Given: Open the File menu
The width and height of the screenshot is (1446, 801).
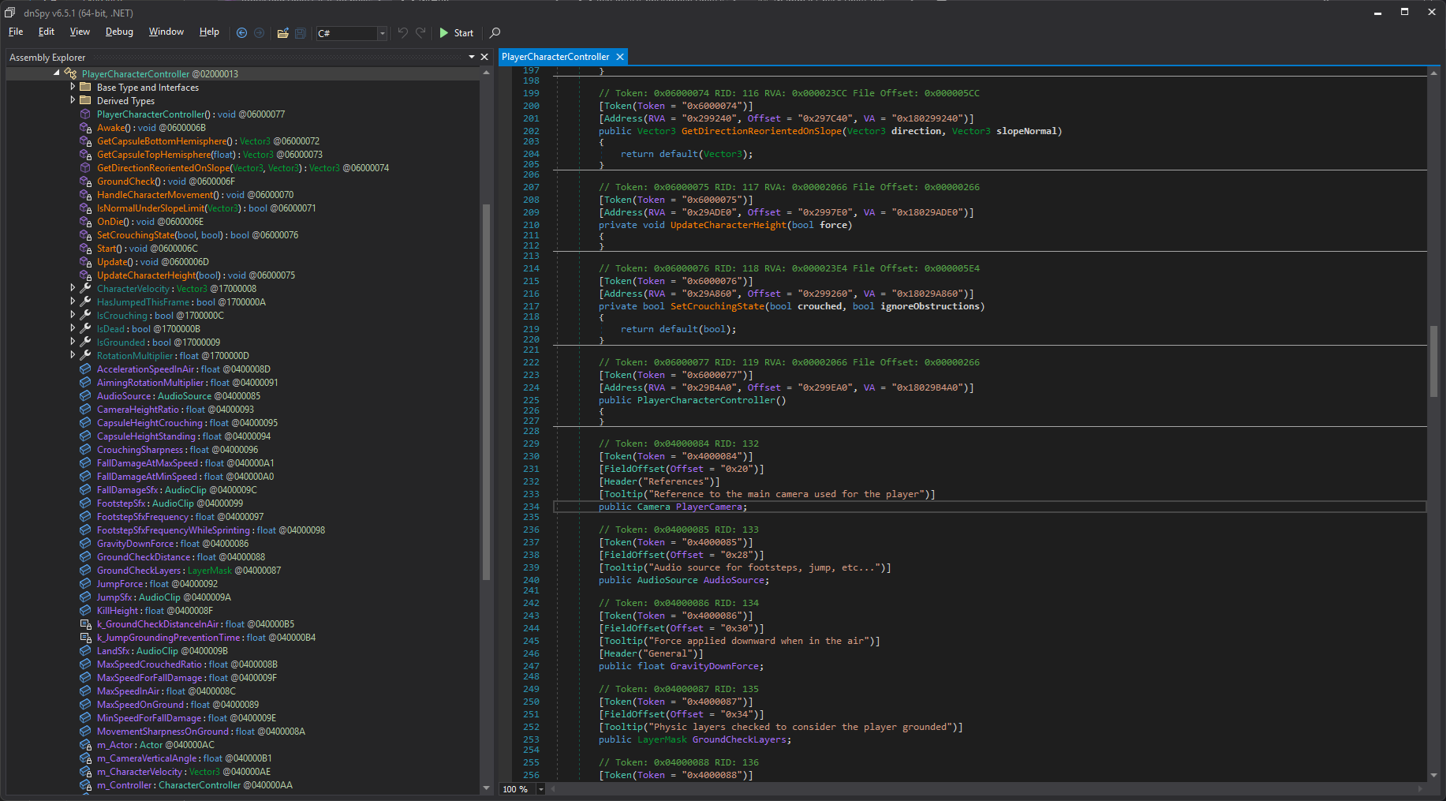Looking at the screenshot, I should (x=16, y=32).
